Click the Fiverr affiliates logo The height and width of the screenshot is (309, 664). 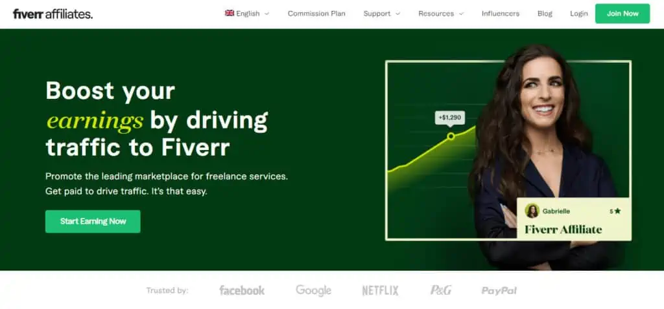click(x=53, y=14)
